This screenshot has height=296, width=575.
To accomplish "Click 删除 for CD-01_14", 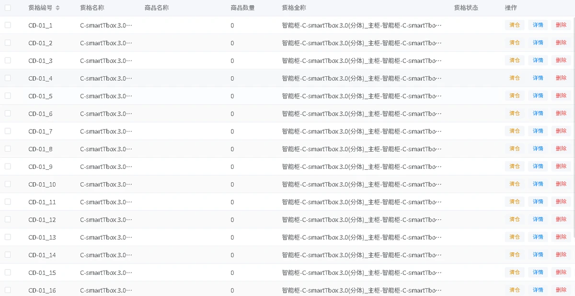I will click(561, 255).
